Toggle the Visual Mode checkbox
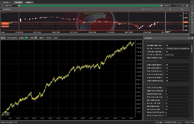This screenshot has width=194, height=124. [x=2, y=9]
